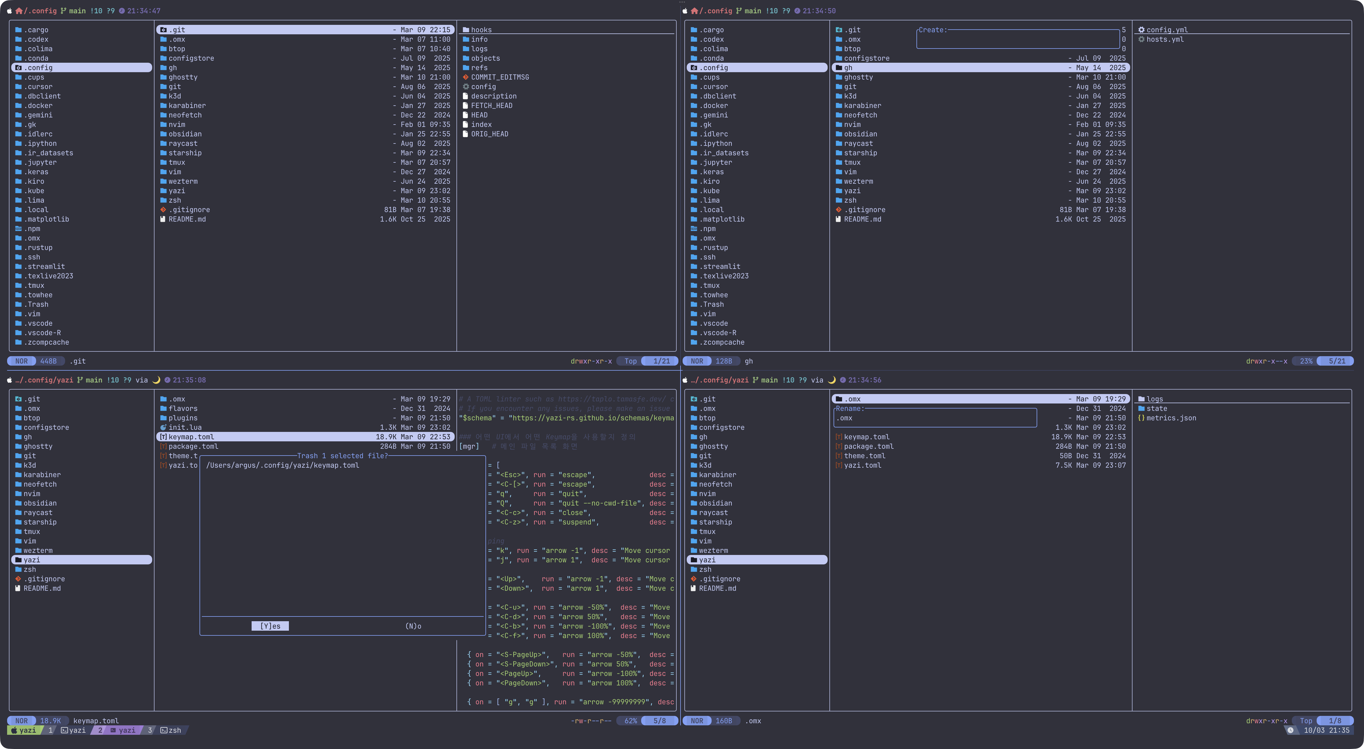Click the README.md icon in top-left middle column

[x=163, y=219]
